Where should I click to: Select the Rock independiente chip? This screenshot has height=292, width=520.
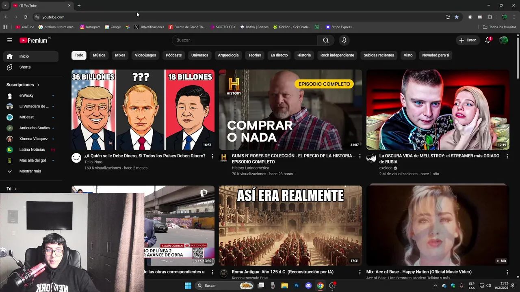pyautogui.click(x=337, y=55)
